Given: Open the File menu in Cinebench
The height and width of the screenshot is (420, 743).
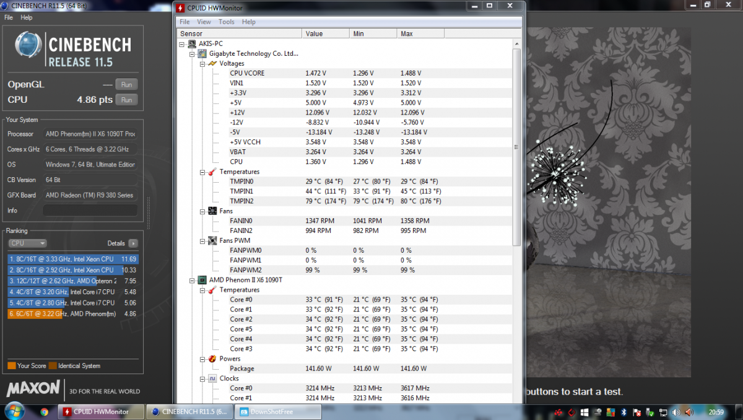Looking at the screenshot, I should click(x=9, y=17).
